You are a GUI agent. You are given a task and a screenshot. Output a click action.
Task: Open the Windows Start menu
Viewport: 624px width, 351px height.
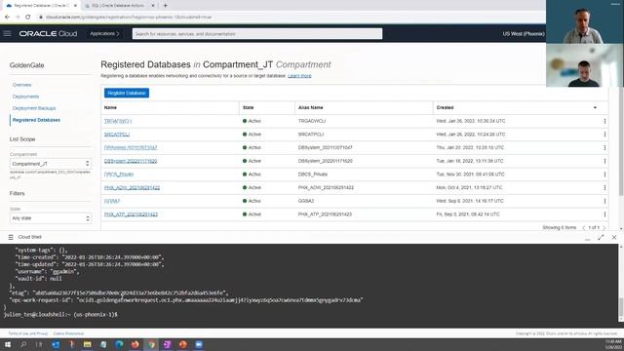[7, 344]
